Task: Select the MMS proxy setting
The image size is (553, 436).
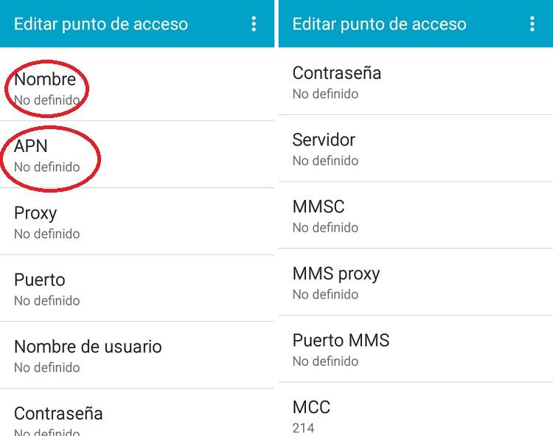Action: click(416, 282)
